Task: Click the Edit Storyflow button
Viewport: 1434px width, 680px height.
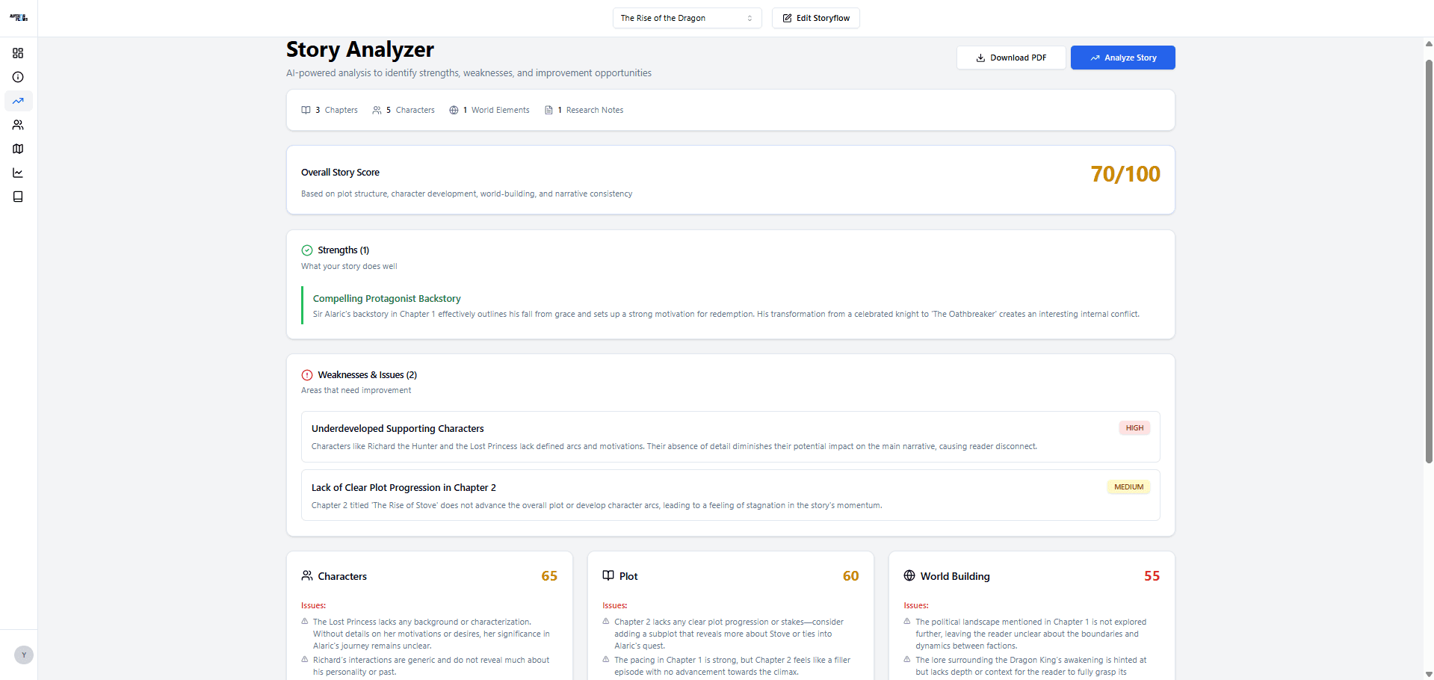Action: pyautogui.click(x=815, y=18)
